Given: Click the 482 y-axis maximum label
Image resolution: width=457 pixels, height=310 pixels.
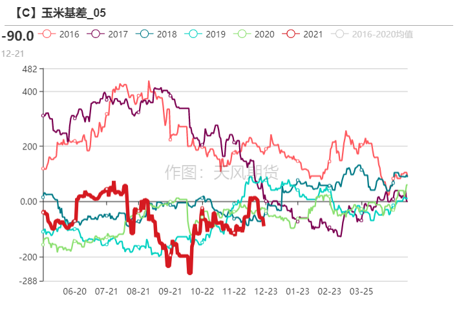Looking at the screenshot, I should click(30, 69).
